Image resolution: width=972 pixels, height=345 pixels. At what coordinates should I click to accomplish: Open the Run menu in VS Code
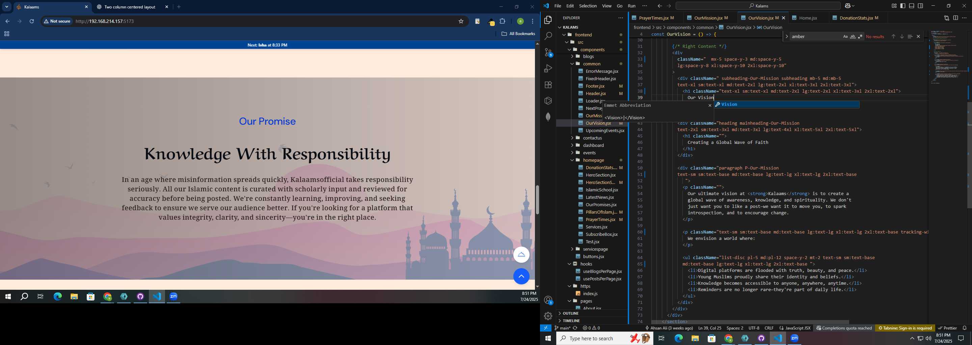pos(632,6)
